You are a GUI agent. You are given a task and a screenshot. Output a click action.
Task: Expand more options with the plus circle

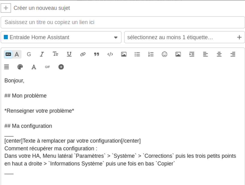point(61,67)
